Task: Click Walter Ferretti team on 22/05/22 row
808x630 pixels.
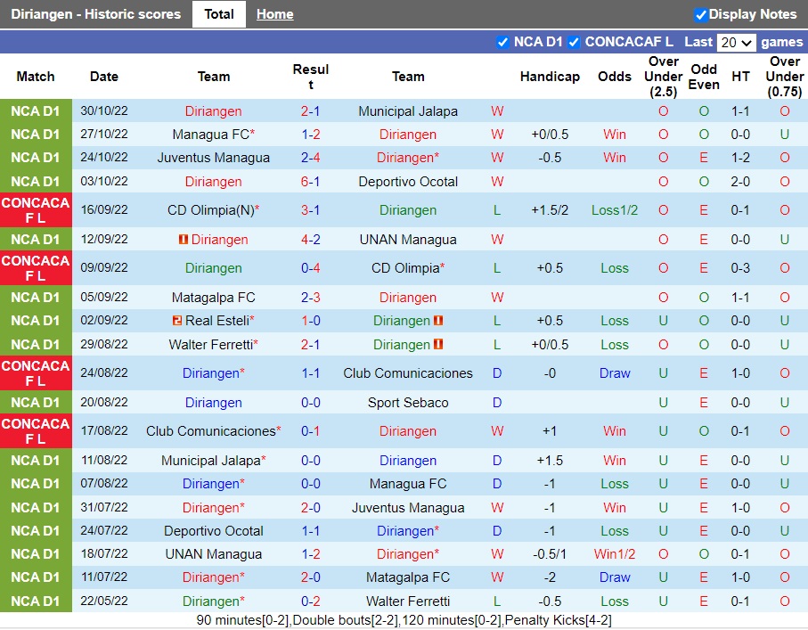Action: pos(408,601)
